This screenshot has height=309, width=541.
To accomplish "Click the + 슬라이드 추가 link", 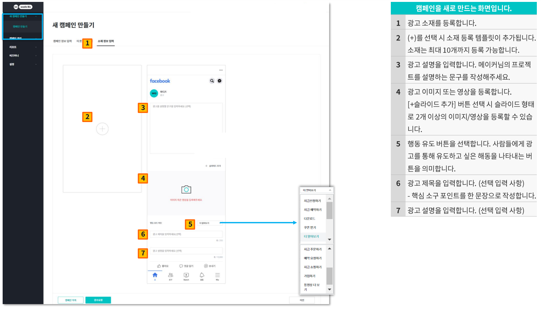I will point(213,166).
